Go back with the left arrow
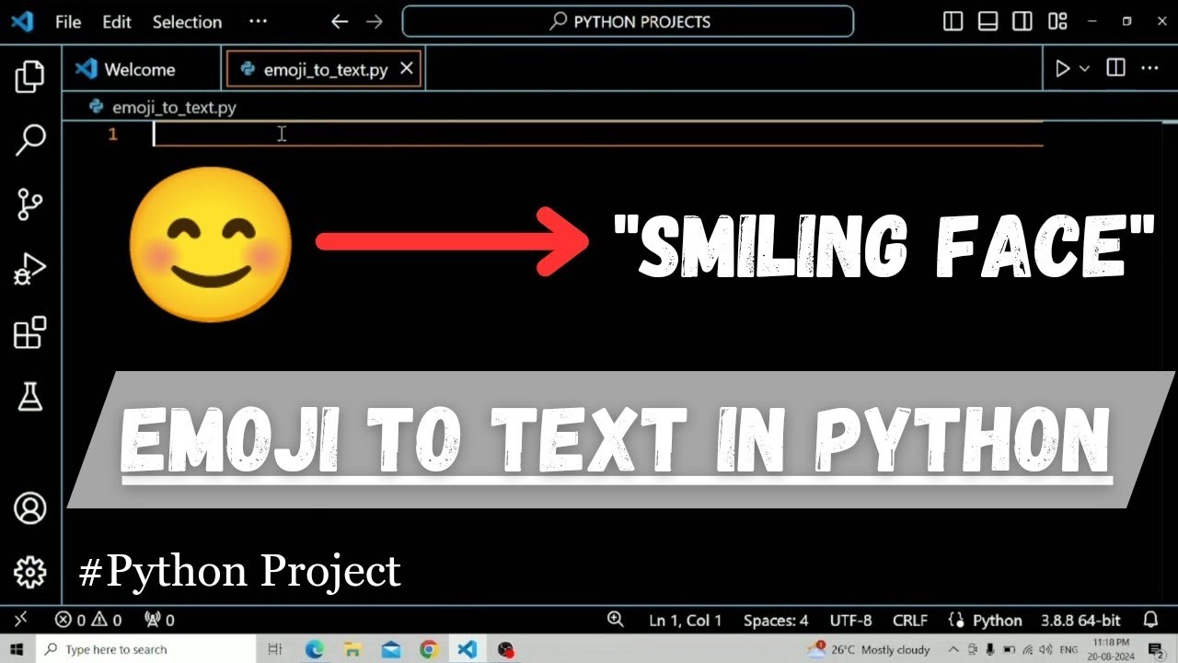 pos(340,21)
